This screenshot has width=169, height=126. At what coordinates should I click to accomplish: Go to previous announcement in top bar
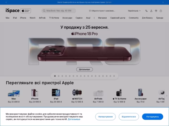coord(6,2)
